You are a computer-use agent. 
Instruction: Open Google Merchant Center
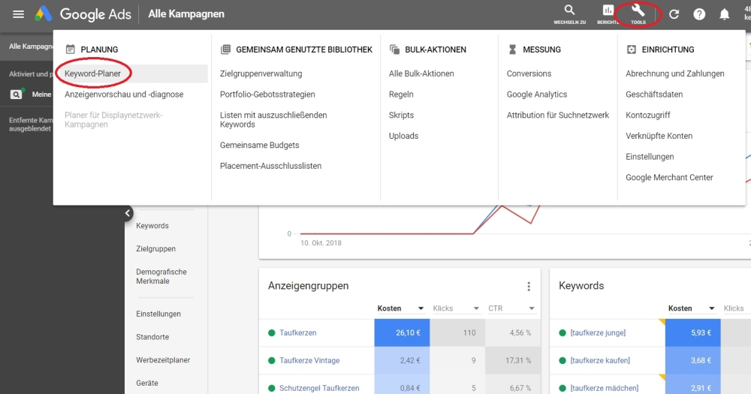point(669,178)
